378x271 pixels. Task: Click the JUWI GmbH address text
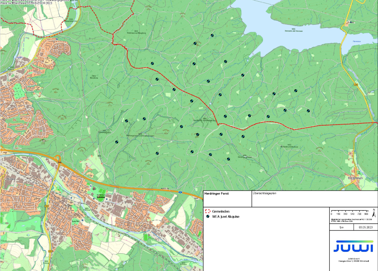tap(353, 260)
